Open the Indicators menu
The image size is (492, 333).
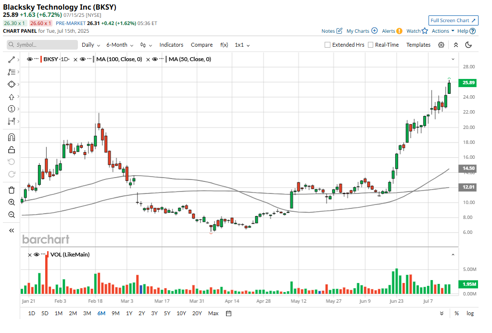pos(171,45)
